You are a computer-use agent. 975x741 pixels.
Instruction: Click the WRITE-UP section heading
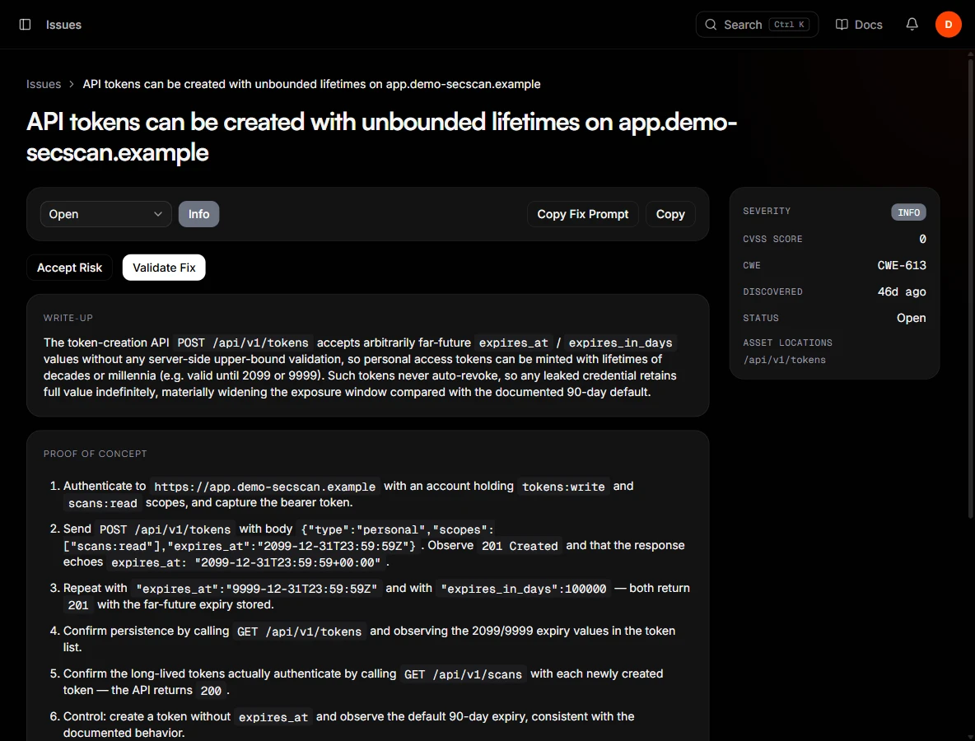pyautogui.click(x=68, y=318)
